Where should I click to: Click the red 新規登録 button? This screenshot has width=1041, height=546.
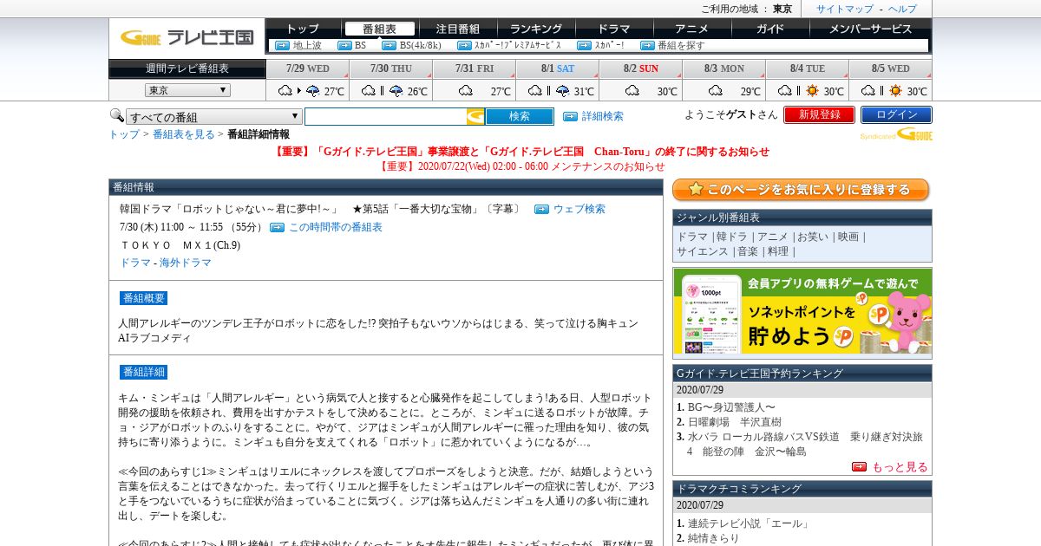(x=819, y=114)
